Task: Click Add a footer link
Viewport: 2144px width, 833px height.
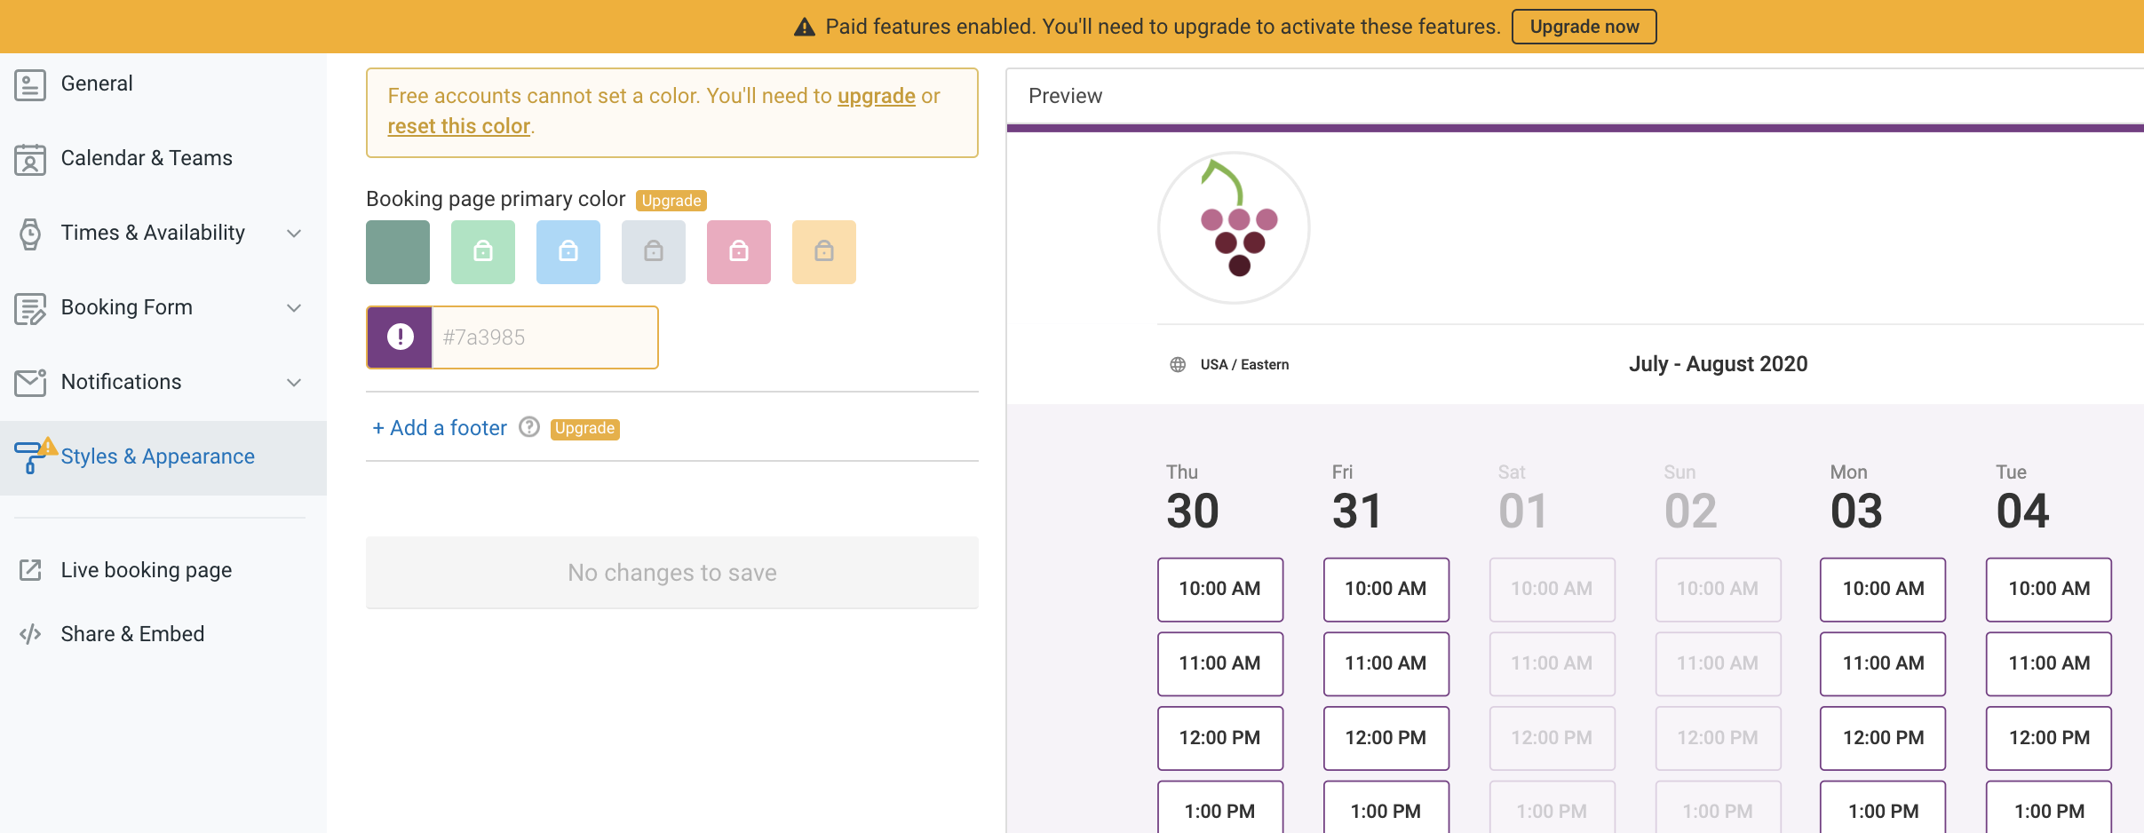Action: click(440, 428)
